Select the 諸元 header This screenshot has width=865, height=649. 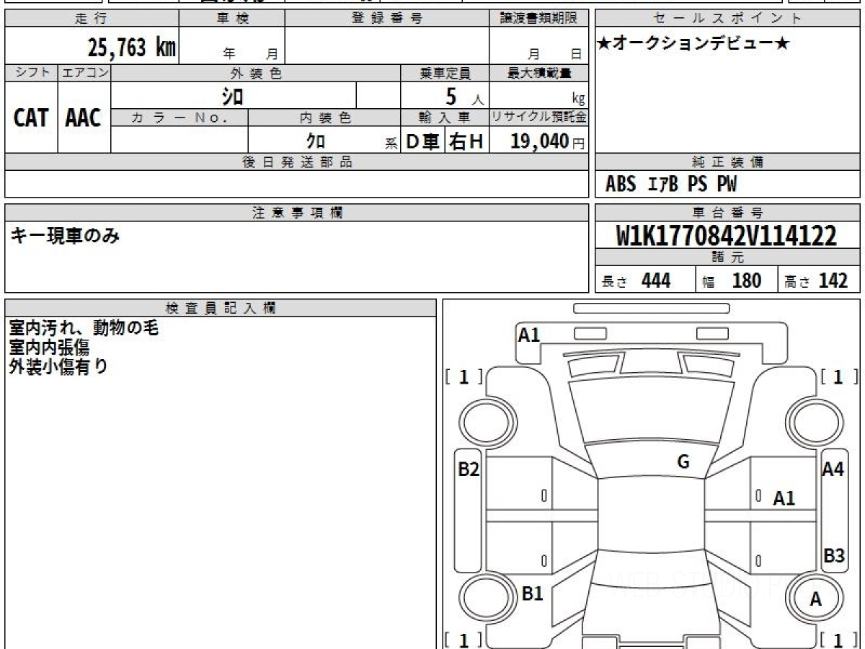[728, 257]
